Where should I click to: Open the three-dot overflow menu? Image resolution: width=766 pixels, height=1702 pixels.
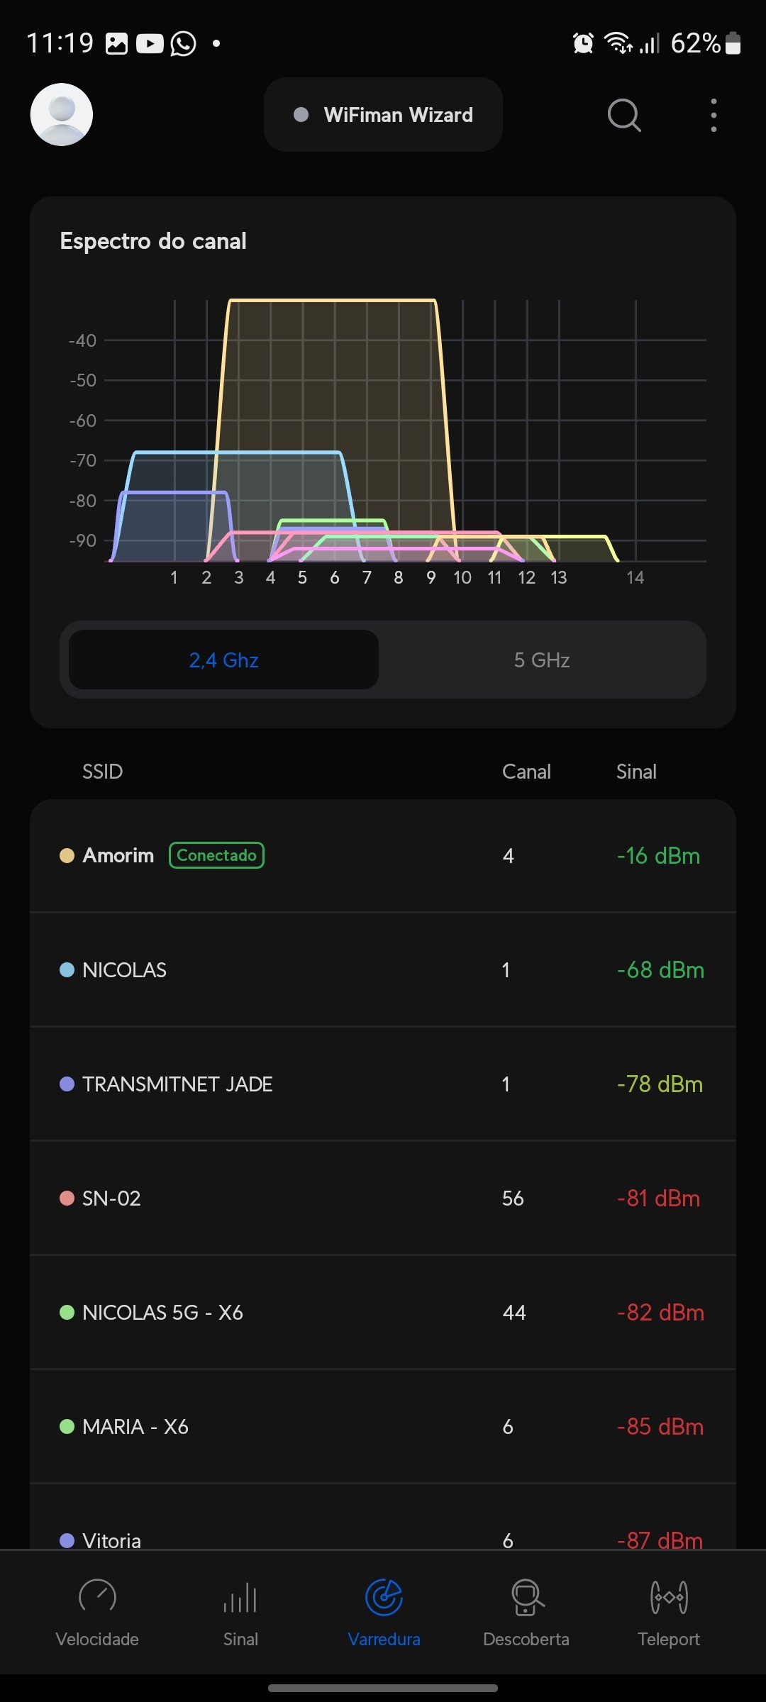[x=714, y=115]
